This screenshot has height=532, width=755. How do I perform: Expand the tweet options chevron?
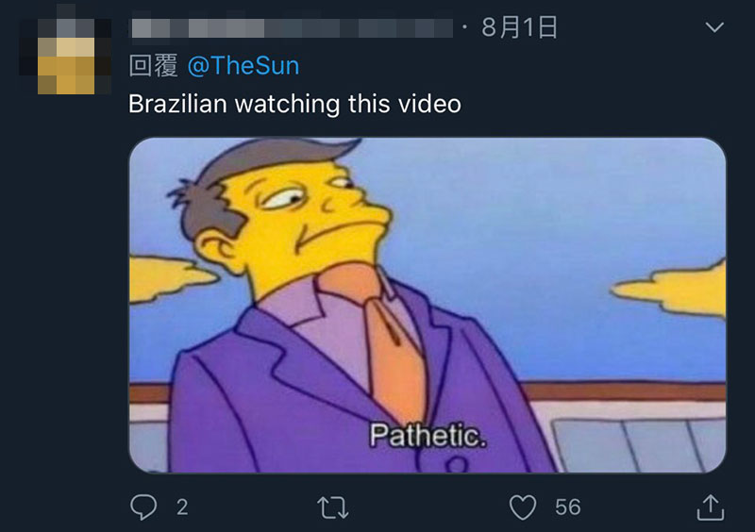point(714,27)
